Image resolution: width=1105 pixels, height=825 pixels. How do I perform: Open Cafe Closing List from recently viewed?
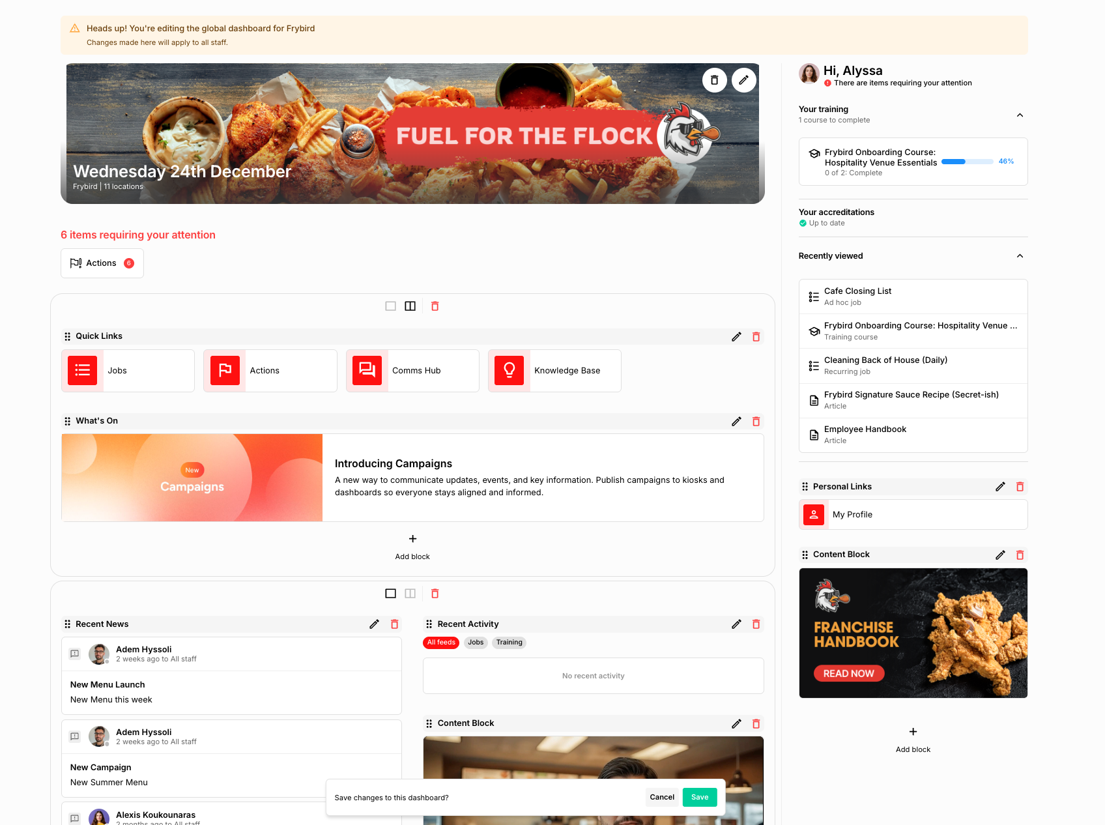pos(913,297)
